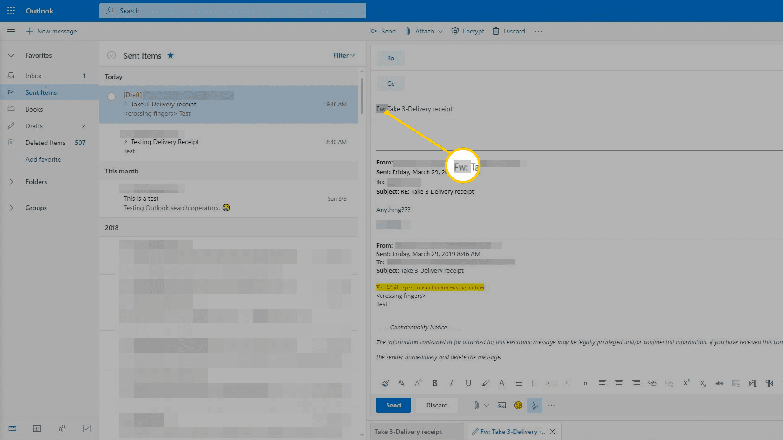The width and height of the screenshot is (783, 440).
Task: Set right-to-left text direction
Action: [770, 383]
